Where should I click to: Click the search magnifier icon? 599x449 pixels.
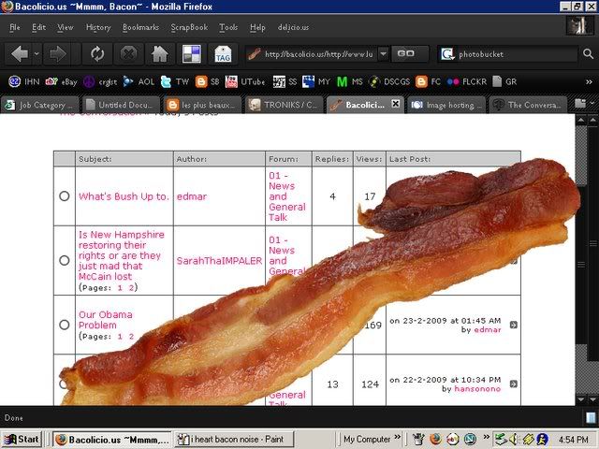pyautogui.click(x=589, y=54)
